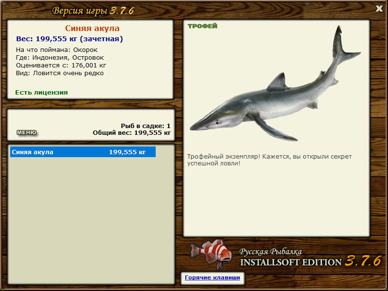Click the text Вид: Ловится очень редко
The width and height of the screenshot is (388, 291).
point(60,73)
